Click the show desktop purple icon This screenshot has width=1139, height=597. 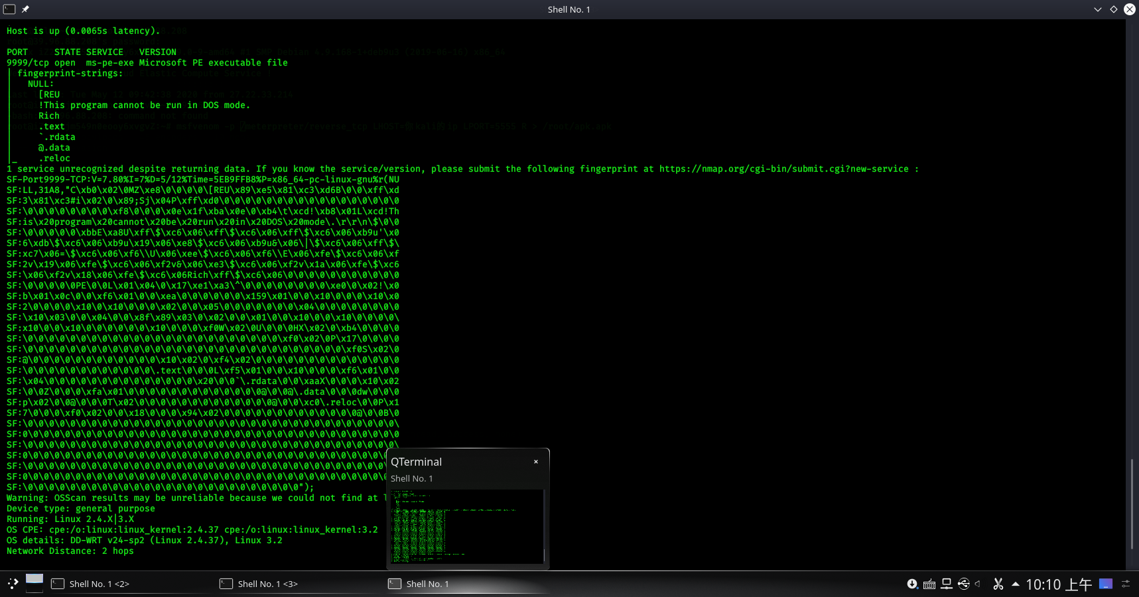point(1106,584)
